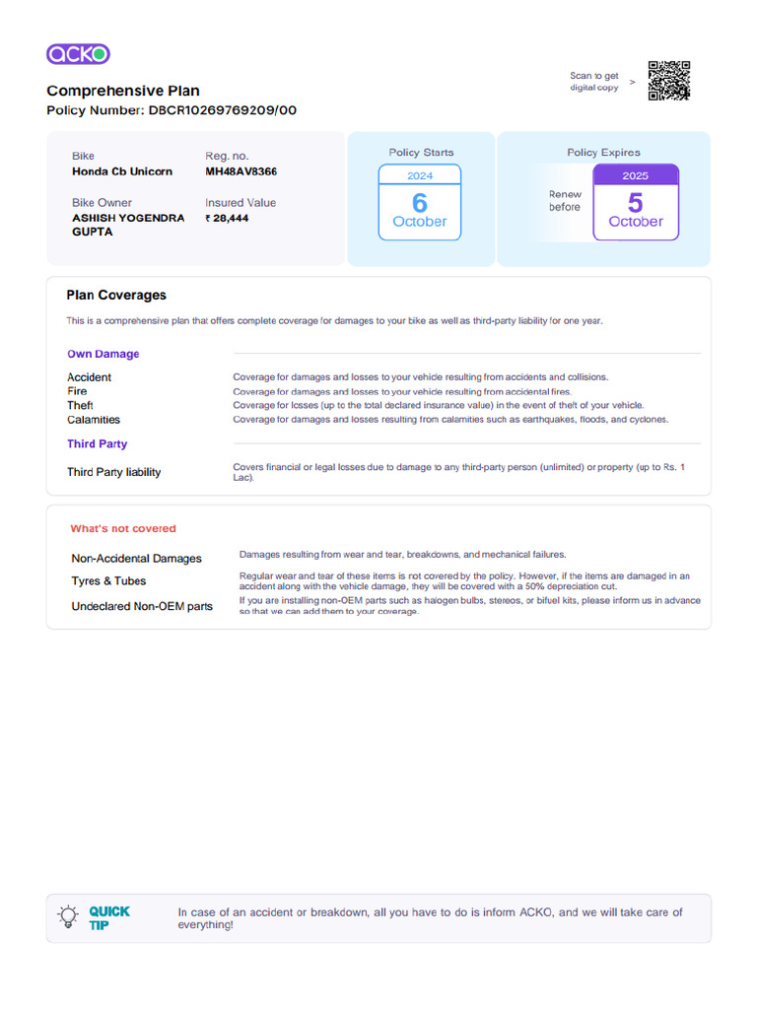
Task: Click the lightbulb Quick Tip icon
Action: (x=68, y=916)
